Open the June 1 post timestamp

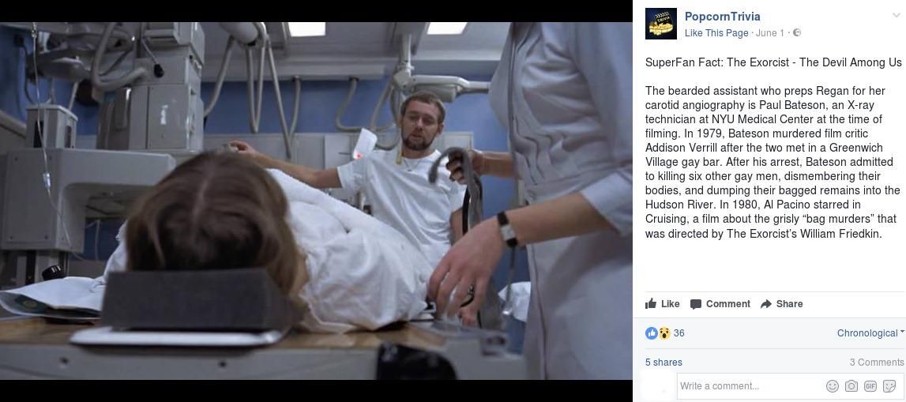(770, 33)
